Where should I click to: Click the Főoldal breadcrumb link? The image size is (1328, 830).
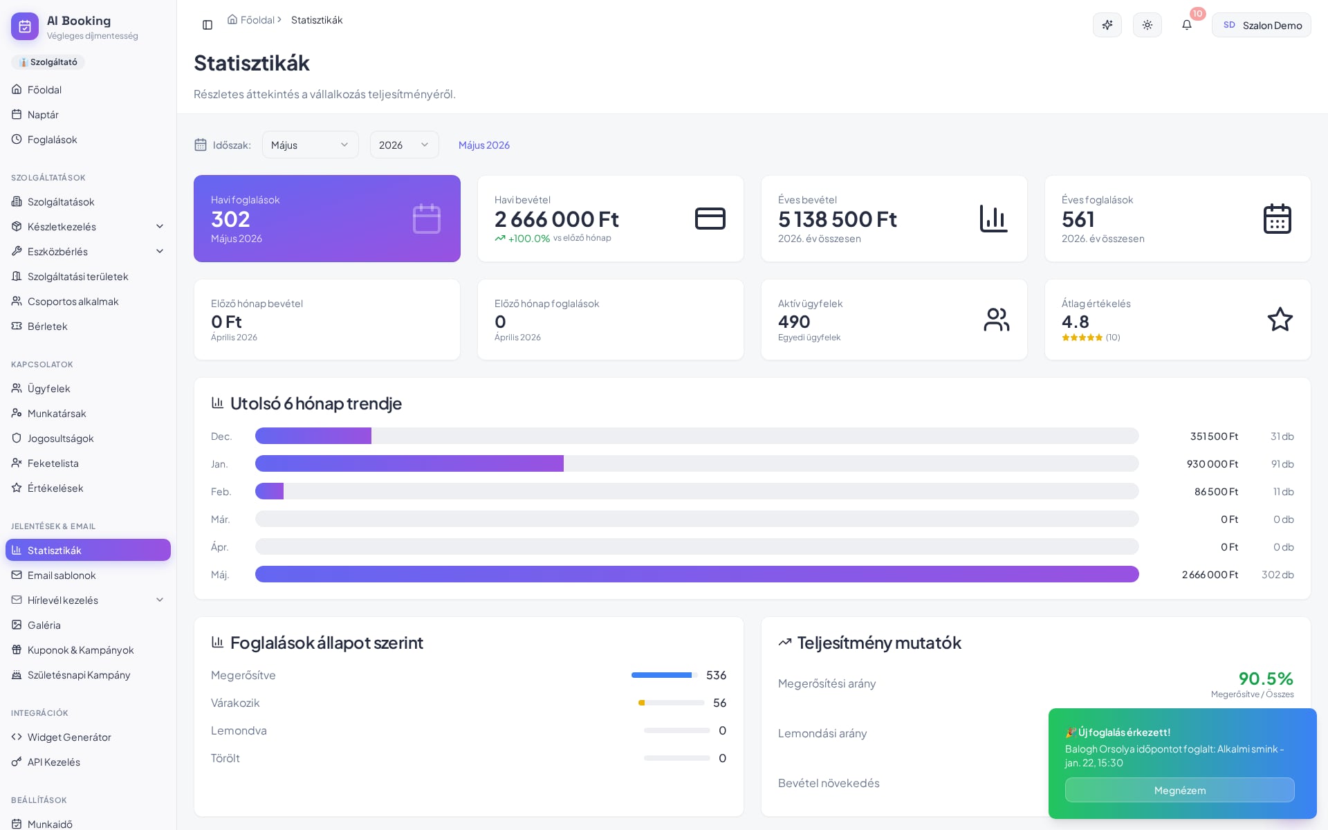click(x=257, y=20)
